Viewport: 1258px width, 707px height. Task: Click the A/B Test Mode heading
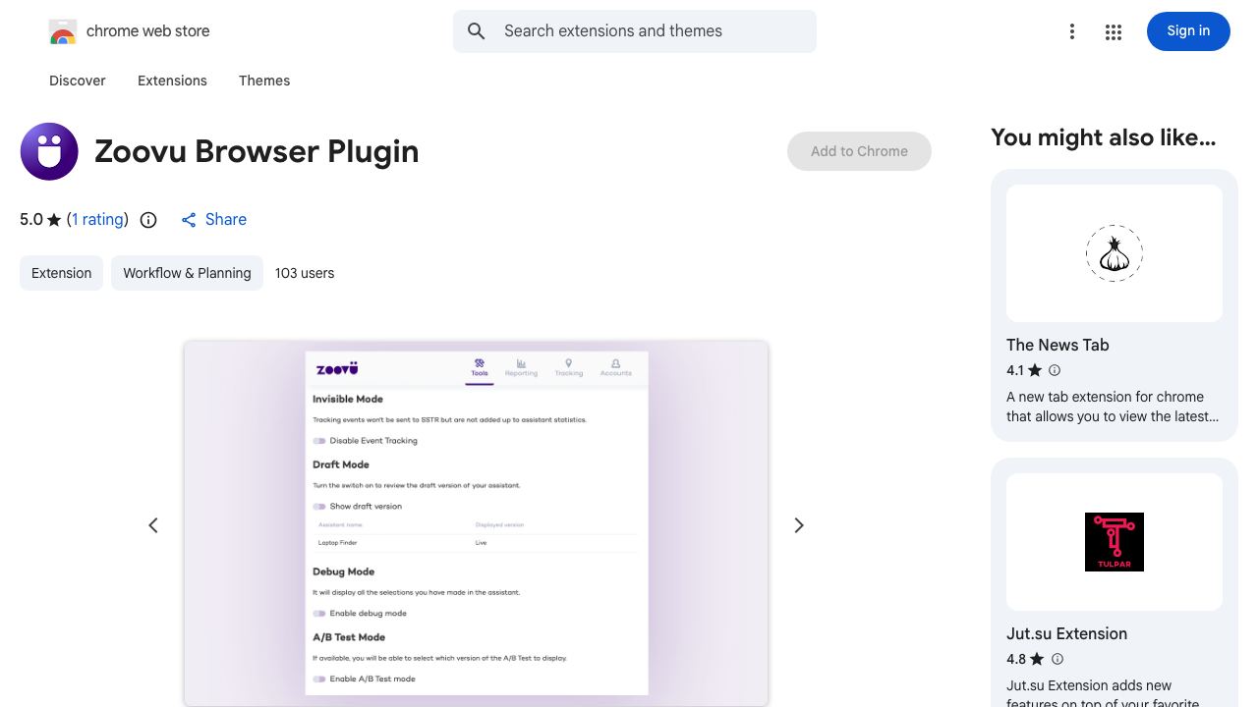tap(349, 637)
